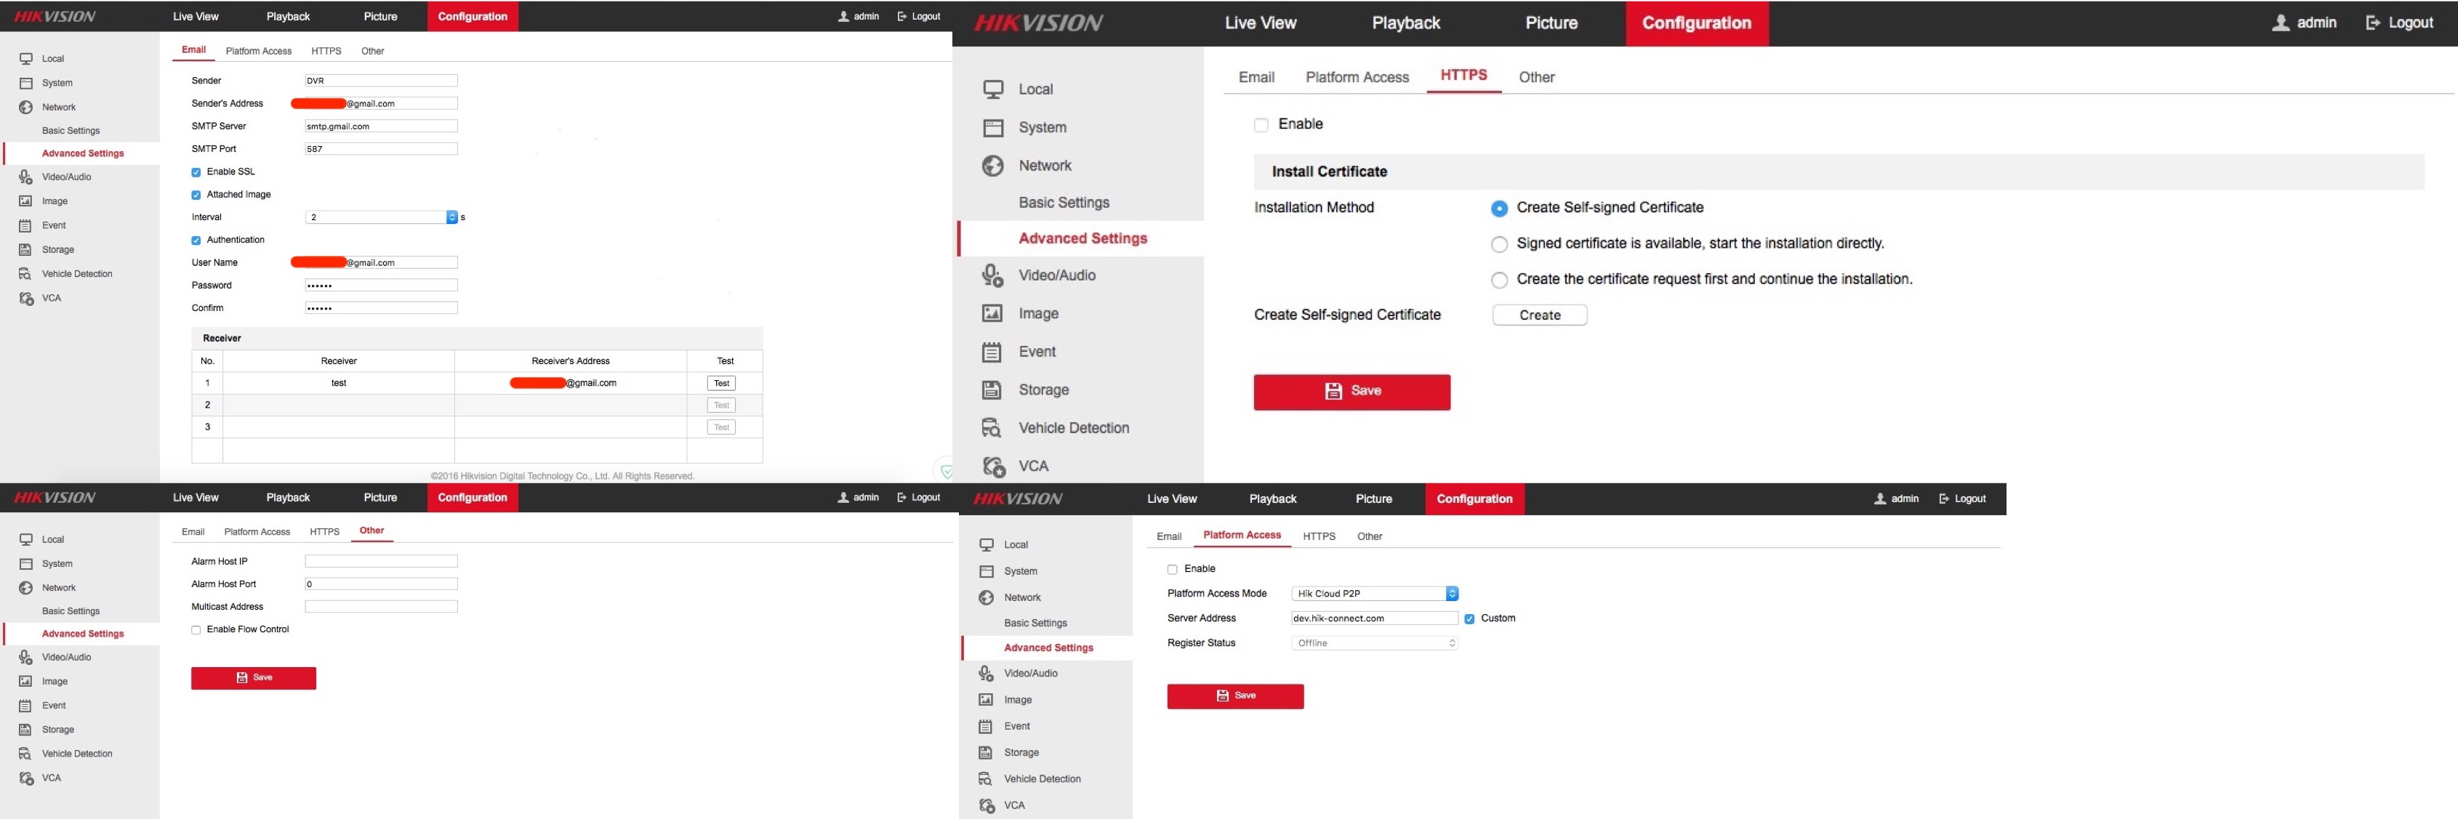Screen dimensions: 2458x819
Task: Open the Platform Access tab on the Email settings page
Action: 259,52
